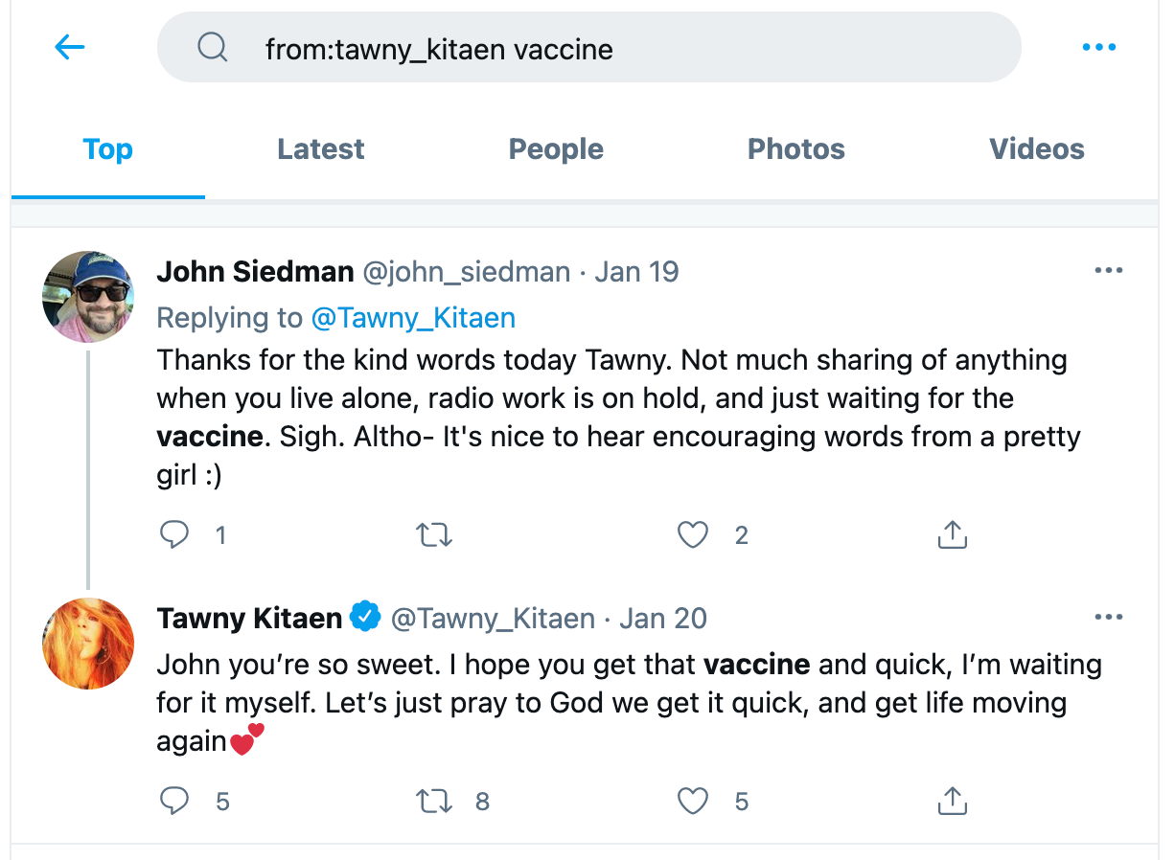This screenshot has width=1175, height=860.
Task: Switch to the Latest tab
Action: point(321,149)
